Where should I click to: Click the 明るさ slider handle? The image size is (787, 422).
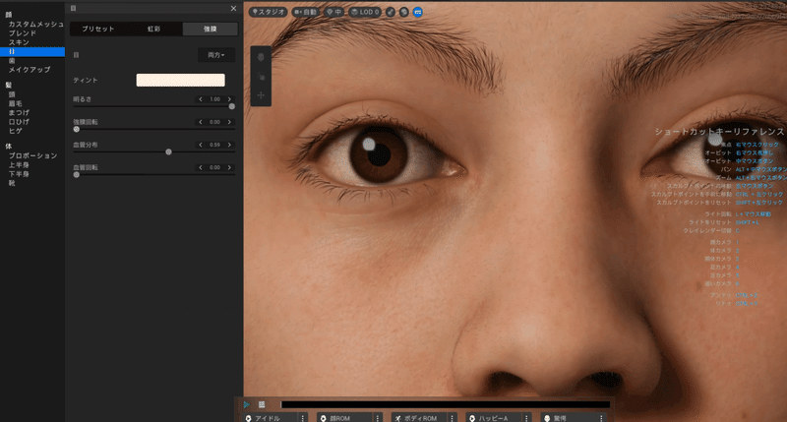tap(232, 106)
